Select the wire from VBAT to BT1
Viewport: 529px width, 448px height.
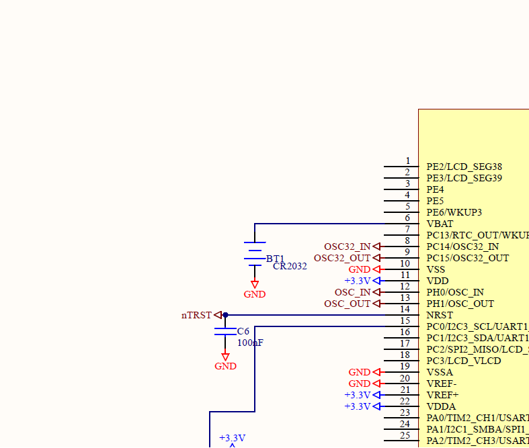[x=320, y=224]
